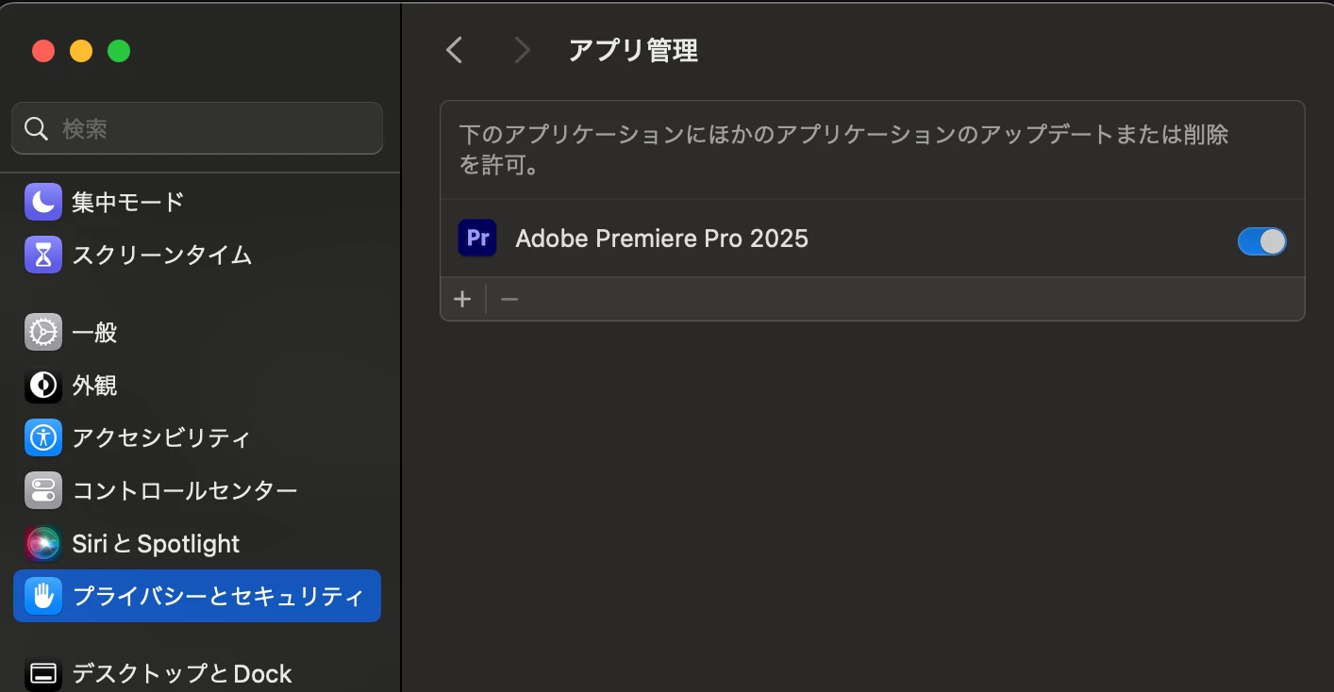The image size is (1334, 692).
Task: Go forward with the right chevron
Action: [521, 50]
